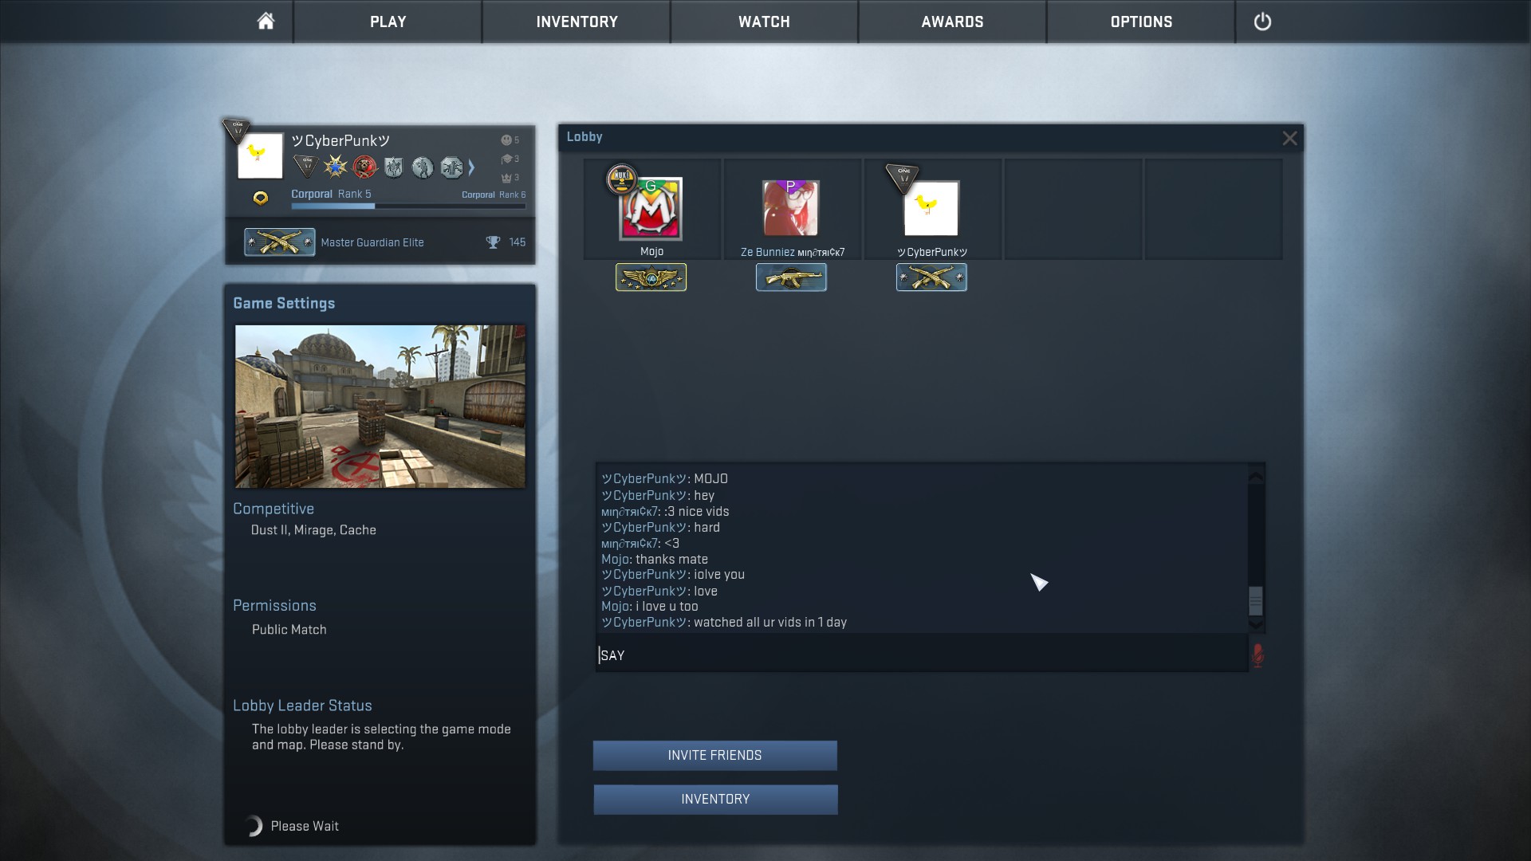Viewport: 1531px width, 861px height.
Task: Click the SAY chat input field
Action: 921,655
